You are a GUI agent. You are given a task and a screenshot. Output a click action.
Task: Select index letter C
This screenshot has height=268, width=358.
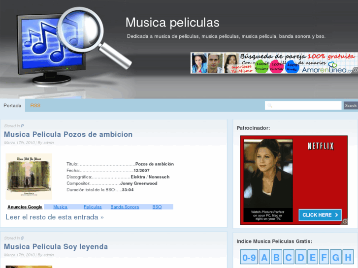289,257
